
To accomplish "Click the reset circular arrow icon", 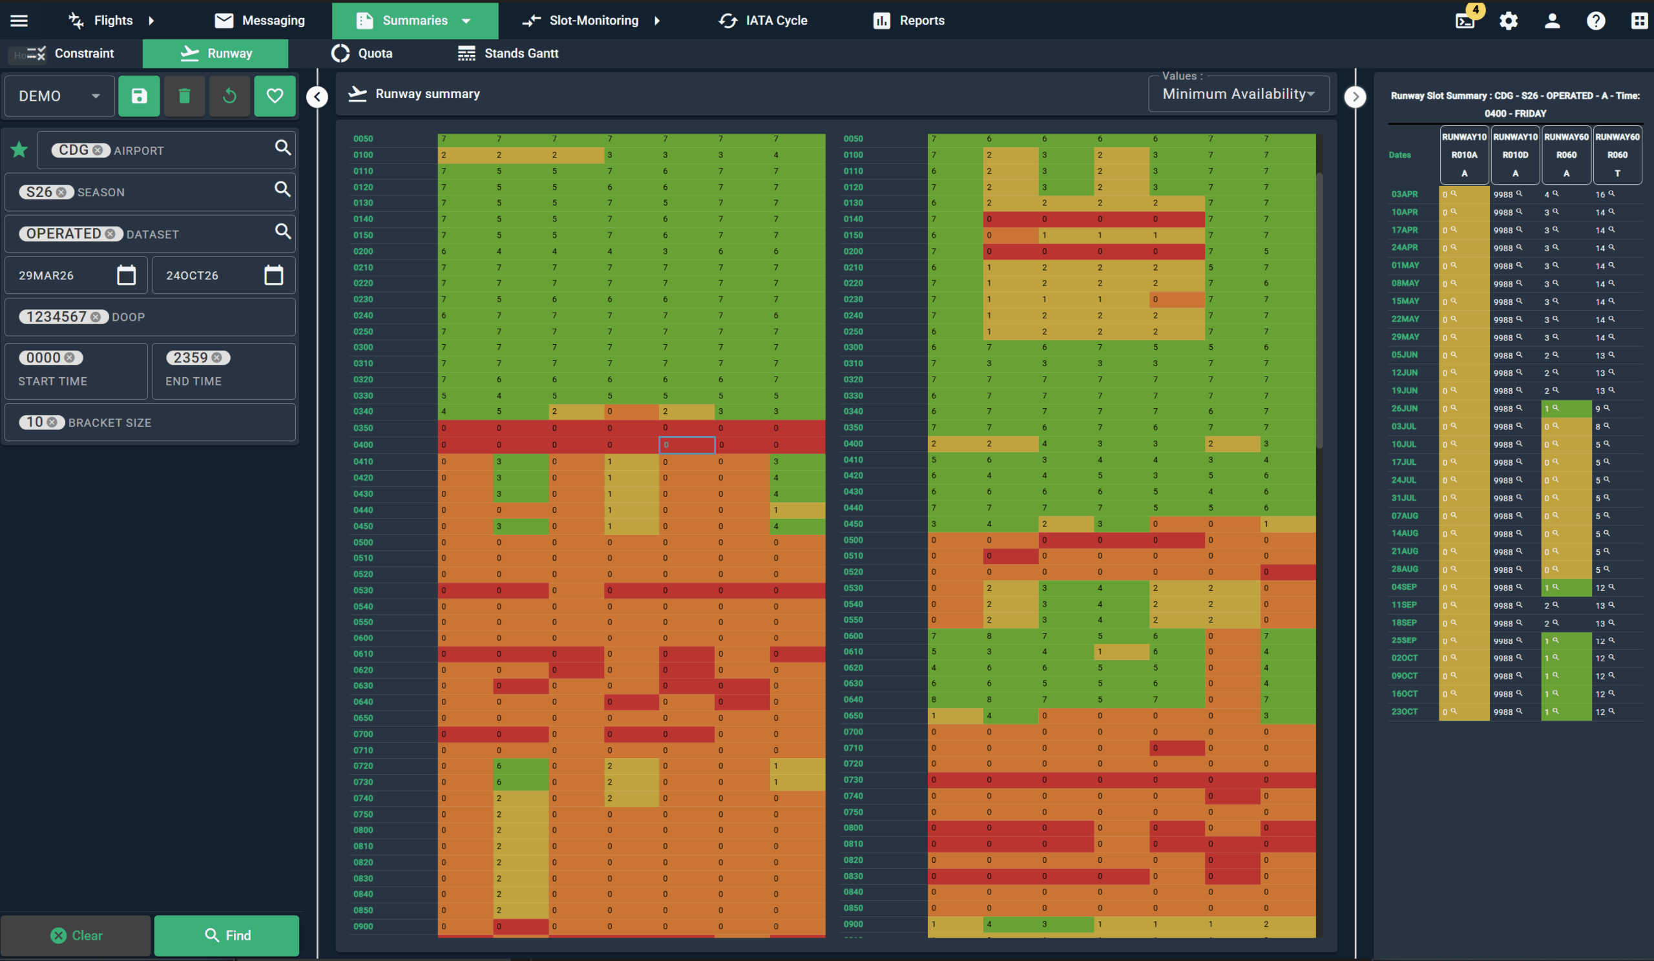I will point(229,96).
